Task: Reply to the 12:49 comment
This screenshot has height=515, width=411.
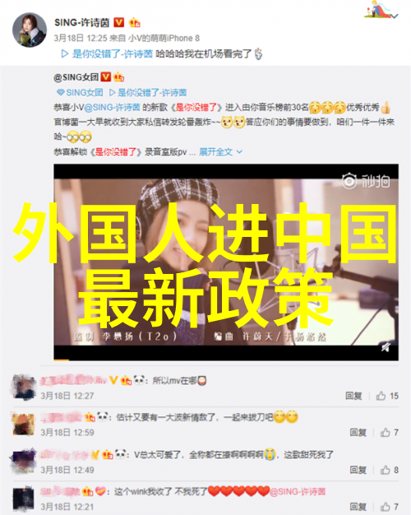Action: (x=358, y=470)
